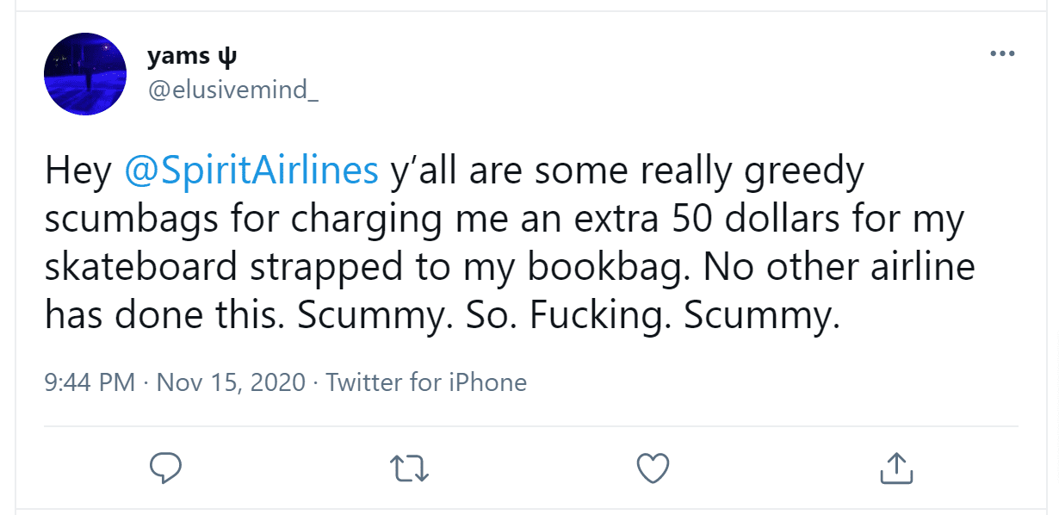Click the 9:44 PM timestamp

[90, 382]
